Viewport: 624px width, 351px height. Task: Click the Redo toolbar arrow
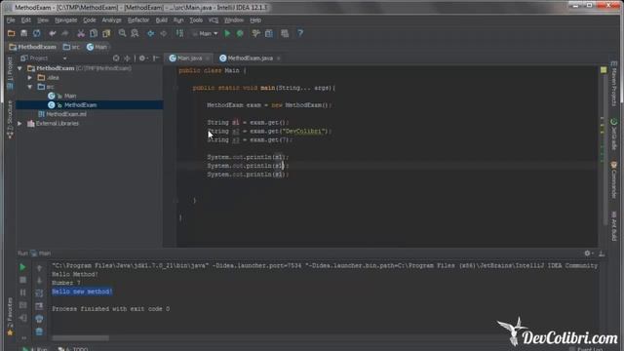[65, 33]
